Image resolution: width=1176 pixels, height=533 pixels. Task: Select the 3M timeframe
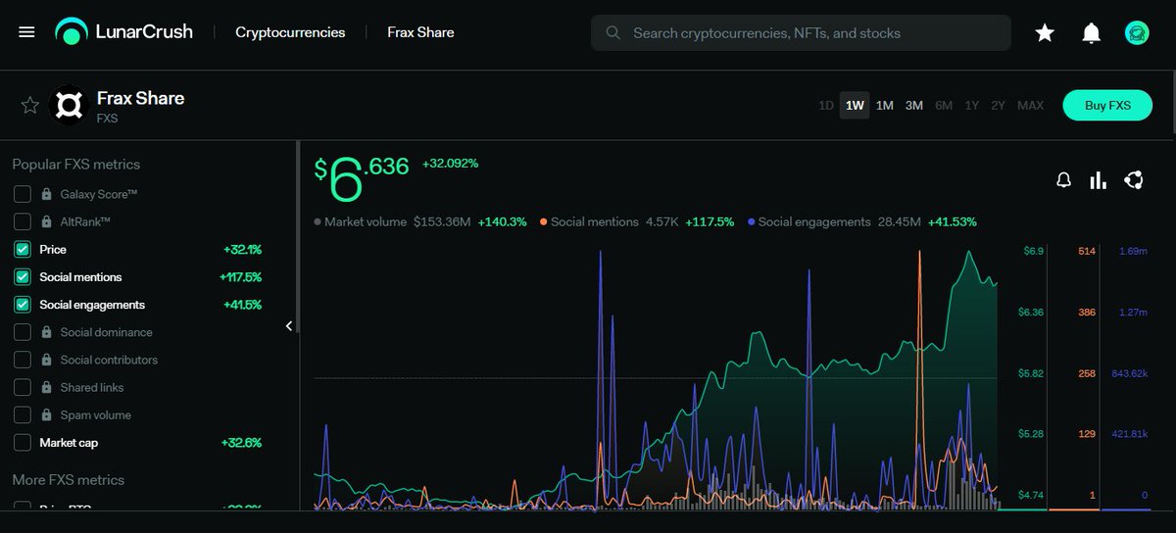[x=913, y=106]
